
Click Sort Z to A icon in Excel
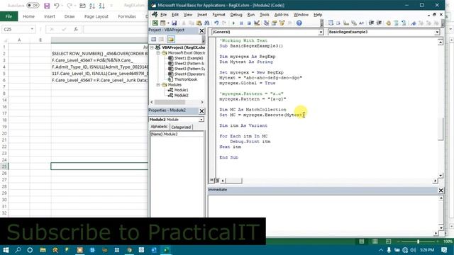[x=102, y=6]
